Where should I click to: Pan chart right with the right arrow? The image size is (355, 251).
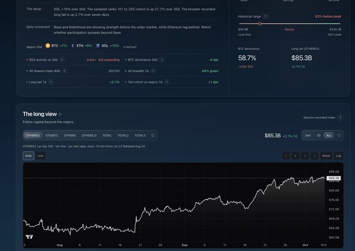314,156
